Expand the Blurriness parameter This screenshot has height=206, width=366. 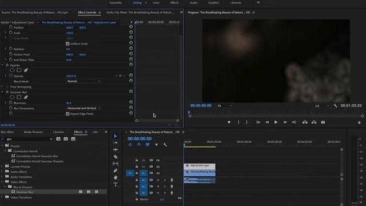[5, 102]
